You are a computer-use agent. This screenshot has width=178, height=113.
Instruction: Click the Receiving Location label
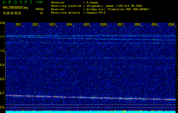coord(66,6)
